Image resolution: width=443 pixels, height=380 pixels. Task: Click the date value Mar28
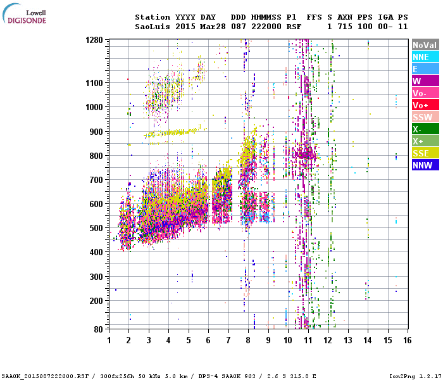tap(213, 27)
